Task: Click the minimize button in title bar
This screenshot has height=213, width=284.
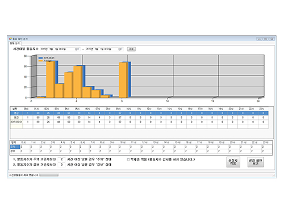Action: pos(260,39)
